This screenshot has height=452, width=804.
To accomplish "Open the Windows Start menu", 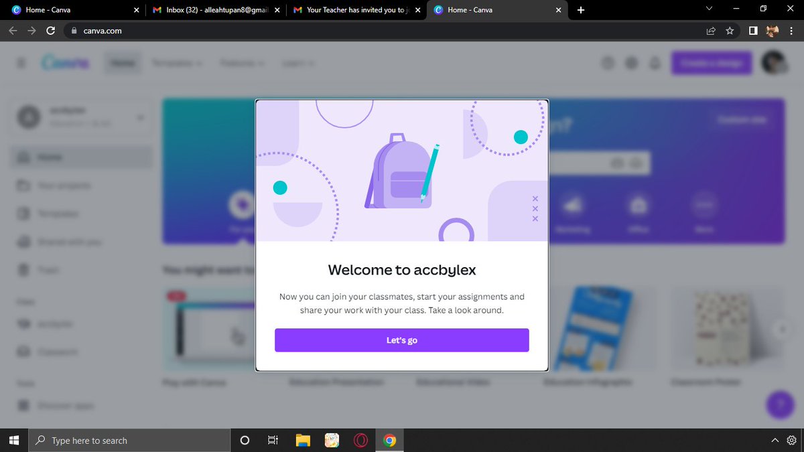I will click(x=15, y=440).
